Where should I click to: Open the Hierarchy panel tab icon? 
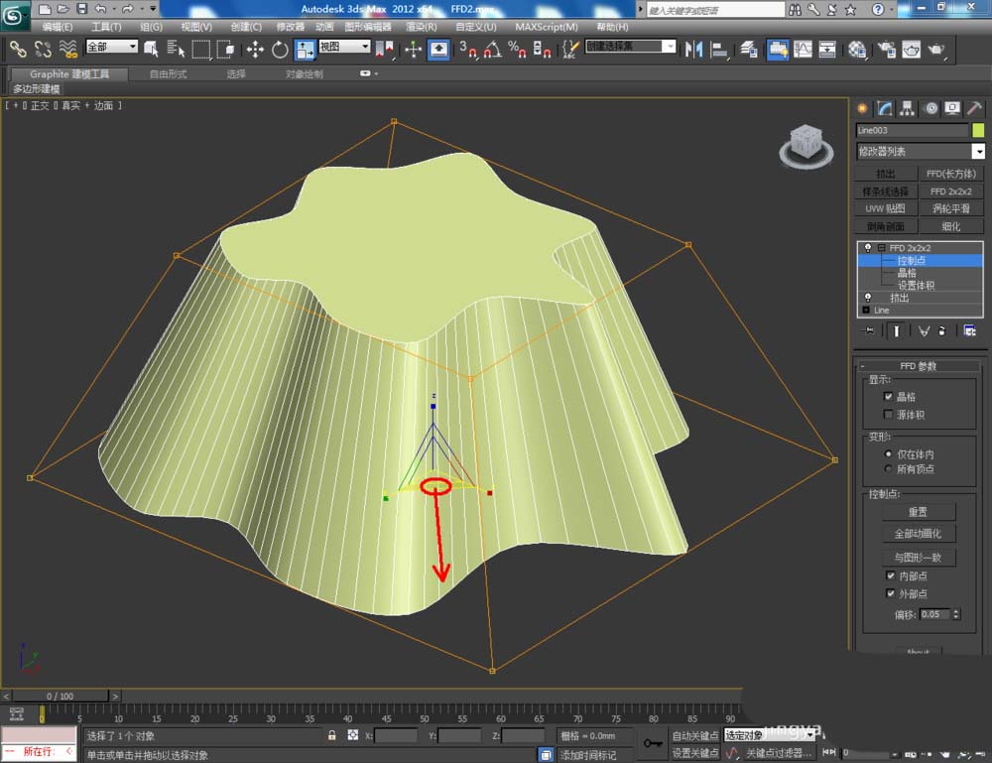[x=908, y=108]
